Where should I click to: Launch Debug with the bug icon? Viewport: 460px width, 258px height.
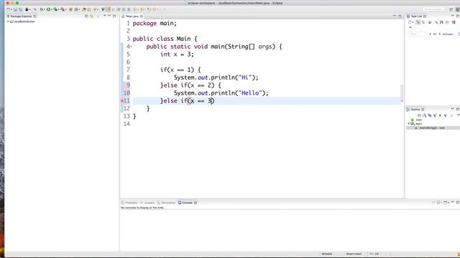point(41,9)
